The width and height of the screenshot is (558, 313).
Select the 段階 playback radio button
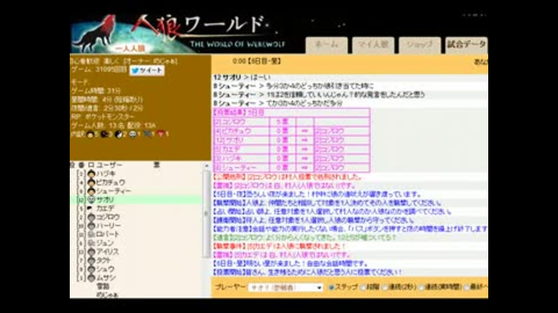coord(363,287)
